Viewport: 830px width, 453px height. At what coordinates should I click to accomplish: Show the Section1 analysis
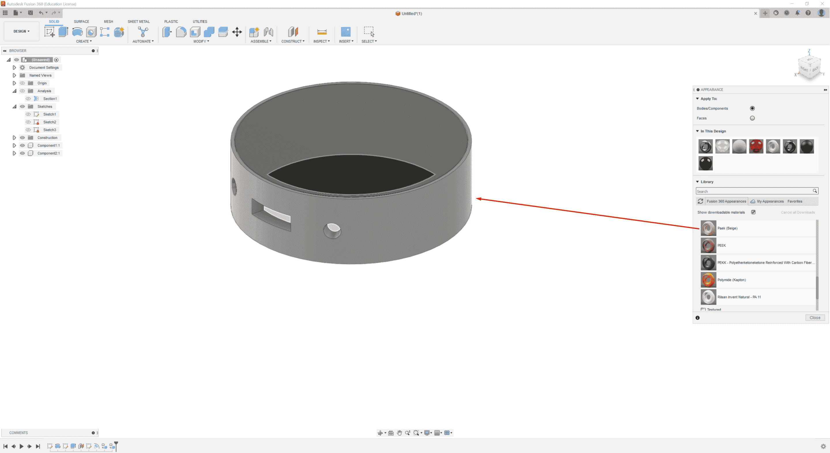pyautogui.click(x=28, y=99)
